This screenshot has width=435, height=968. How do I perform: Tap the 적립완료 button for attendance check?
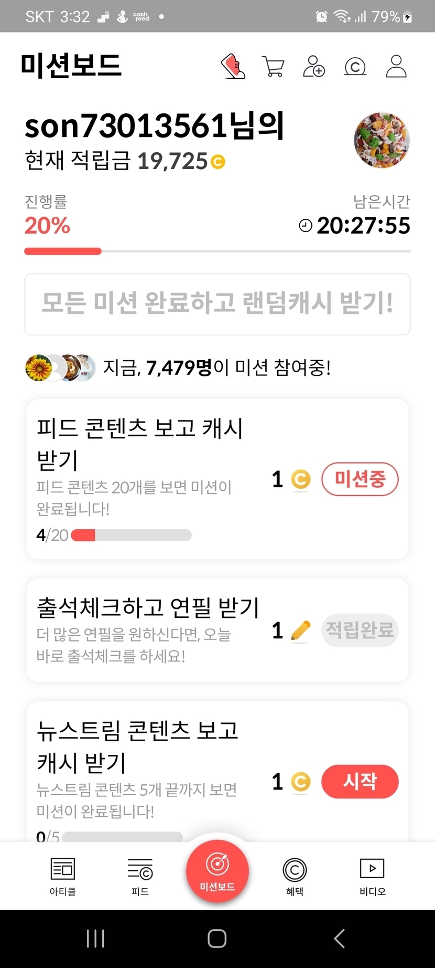point(360,630)
